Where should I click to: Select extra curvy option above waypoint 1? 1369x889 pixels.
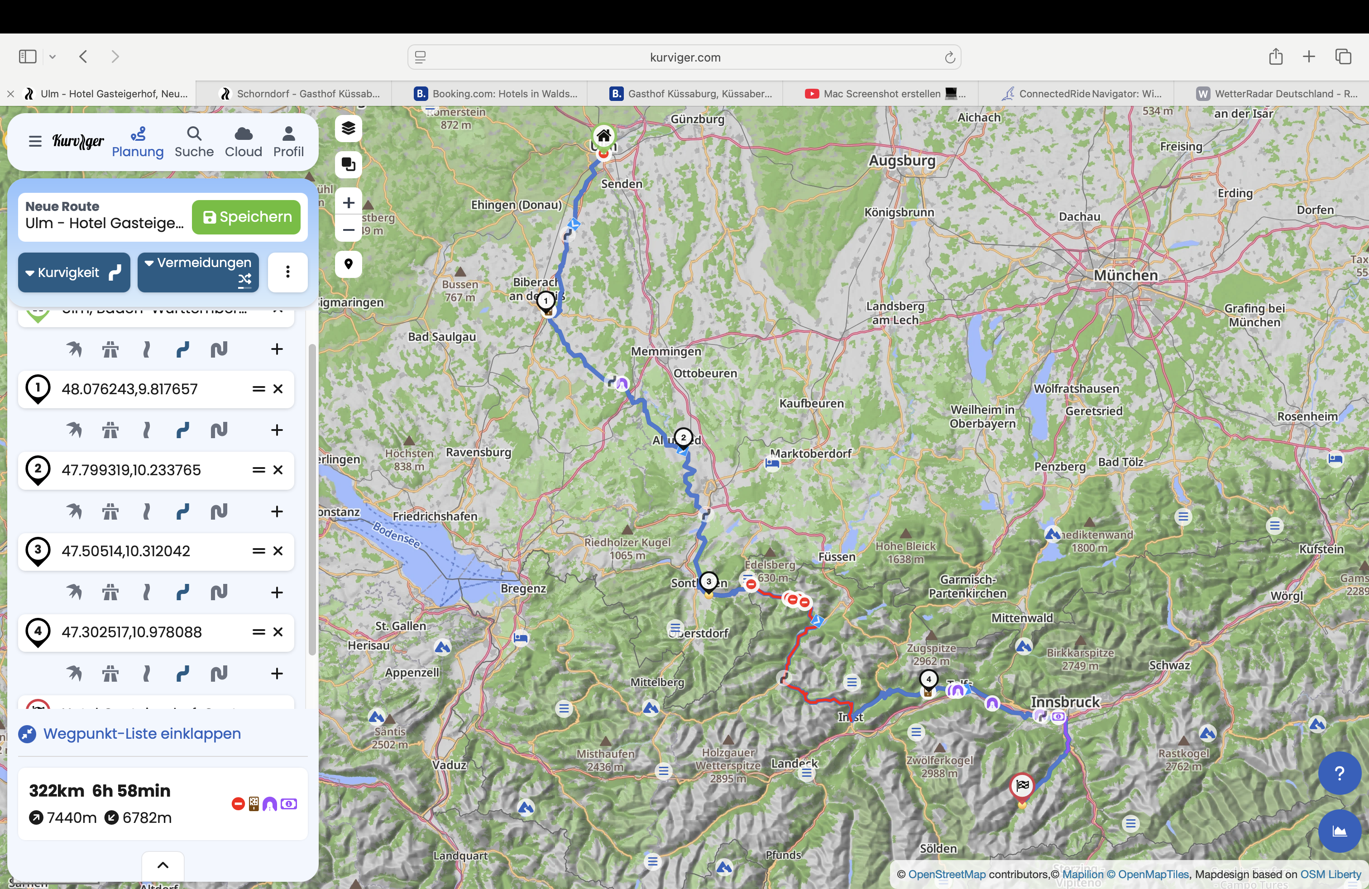(x=219, y=349)
